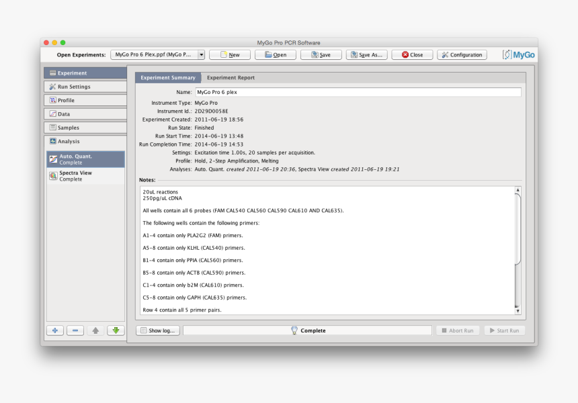Open the Run Settings section

pos(85,87)
